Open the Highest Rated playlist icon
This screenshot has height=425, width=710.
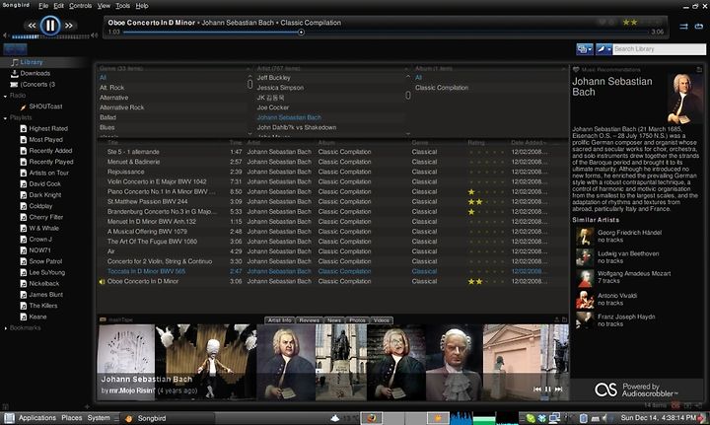[x=23, y=128]
